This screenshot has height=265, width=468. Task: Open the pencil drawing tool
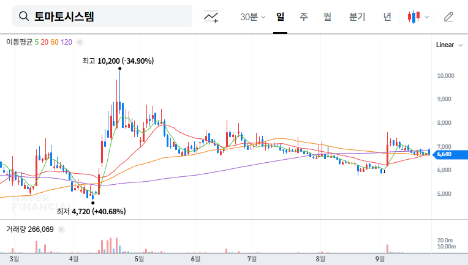tap(448, 17)
